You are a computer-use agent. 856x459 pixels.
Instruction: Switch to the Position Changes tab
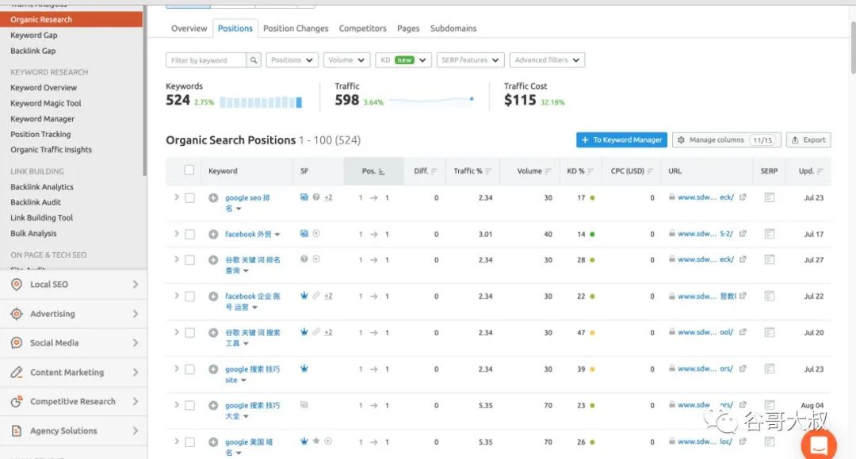click(x=296, y=29)
